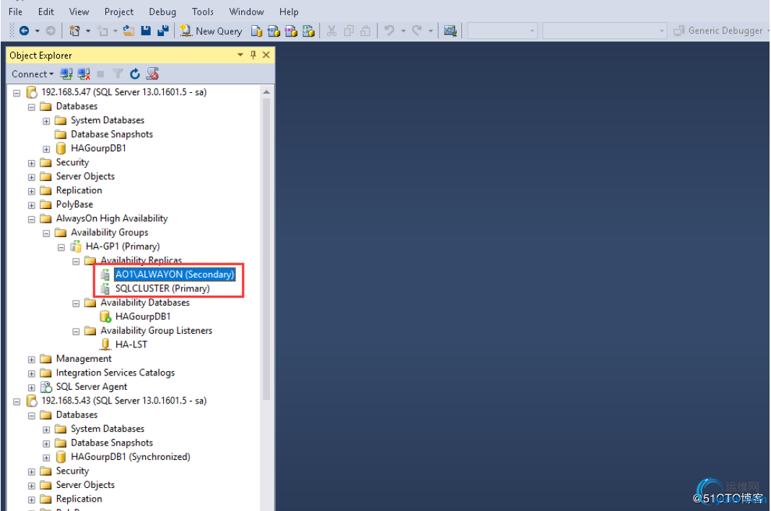Click the New Project toolbar icon
The width and height of the screenshot is (771, 511).
coord(75,30)
